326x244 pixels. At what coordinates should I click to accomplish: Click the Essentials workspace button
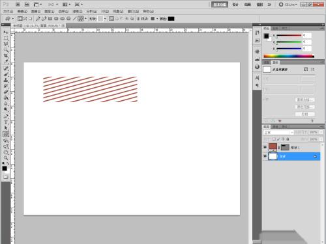click(x=220, y=5)
